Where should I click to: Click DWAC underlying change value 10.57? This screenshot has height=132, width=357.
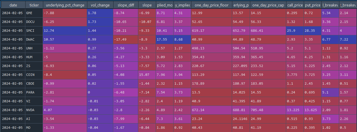pyautogui.click(x=65, y=40)
